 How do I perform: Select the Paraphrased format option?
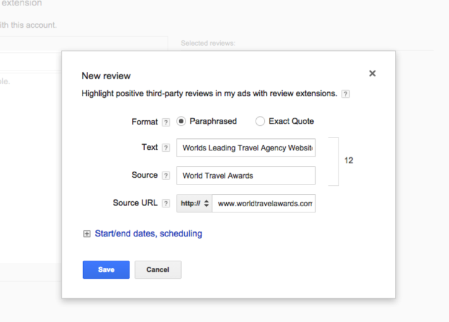point(181,121)
